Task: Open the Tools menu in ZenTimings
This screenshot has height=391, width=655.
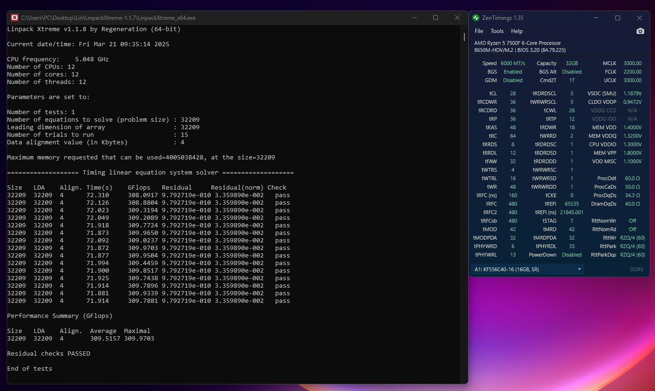Action: pos(497,31)
